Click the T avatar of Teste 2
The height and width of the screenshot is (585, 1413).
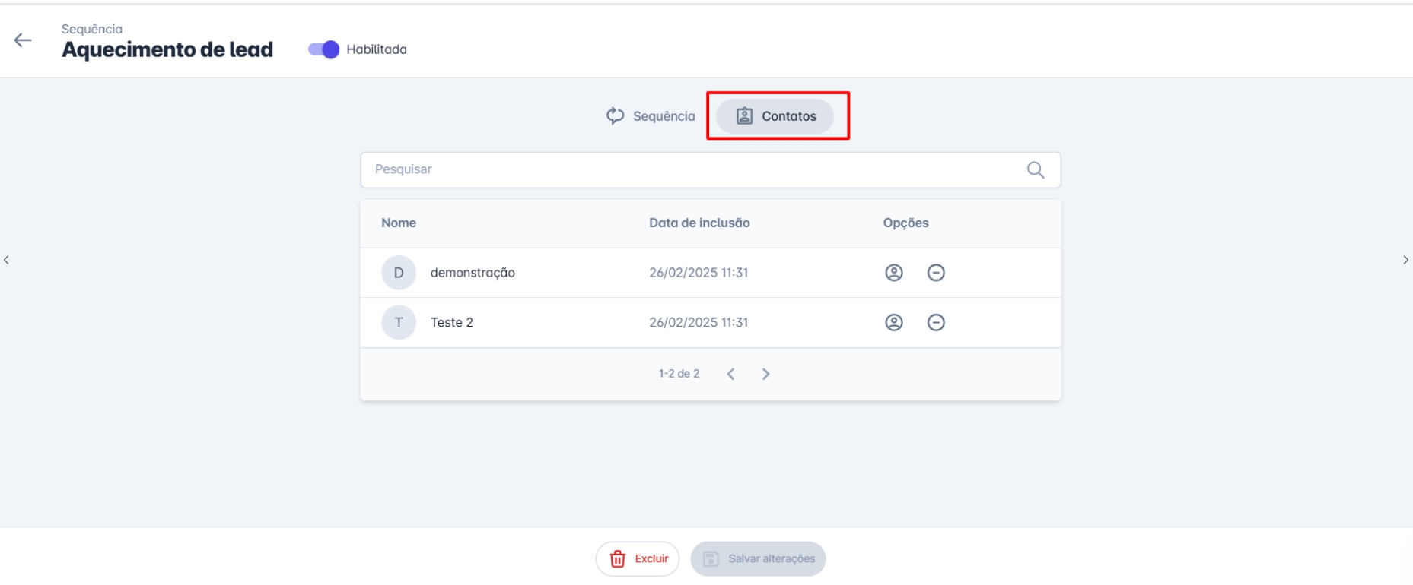(399, 323)
